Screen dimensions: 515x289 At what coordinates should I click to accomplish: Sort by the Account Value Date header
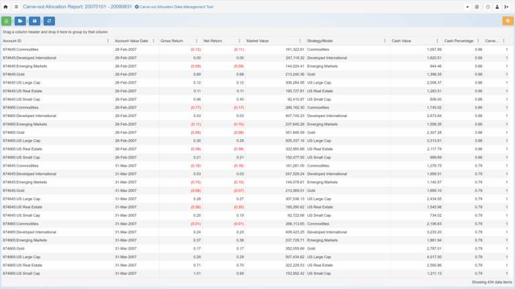129,41
